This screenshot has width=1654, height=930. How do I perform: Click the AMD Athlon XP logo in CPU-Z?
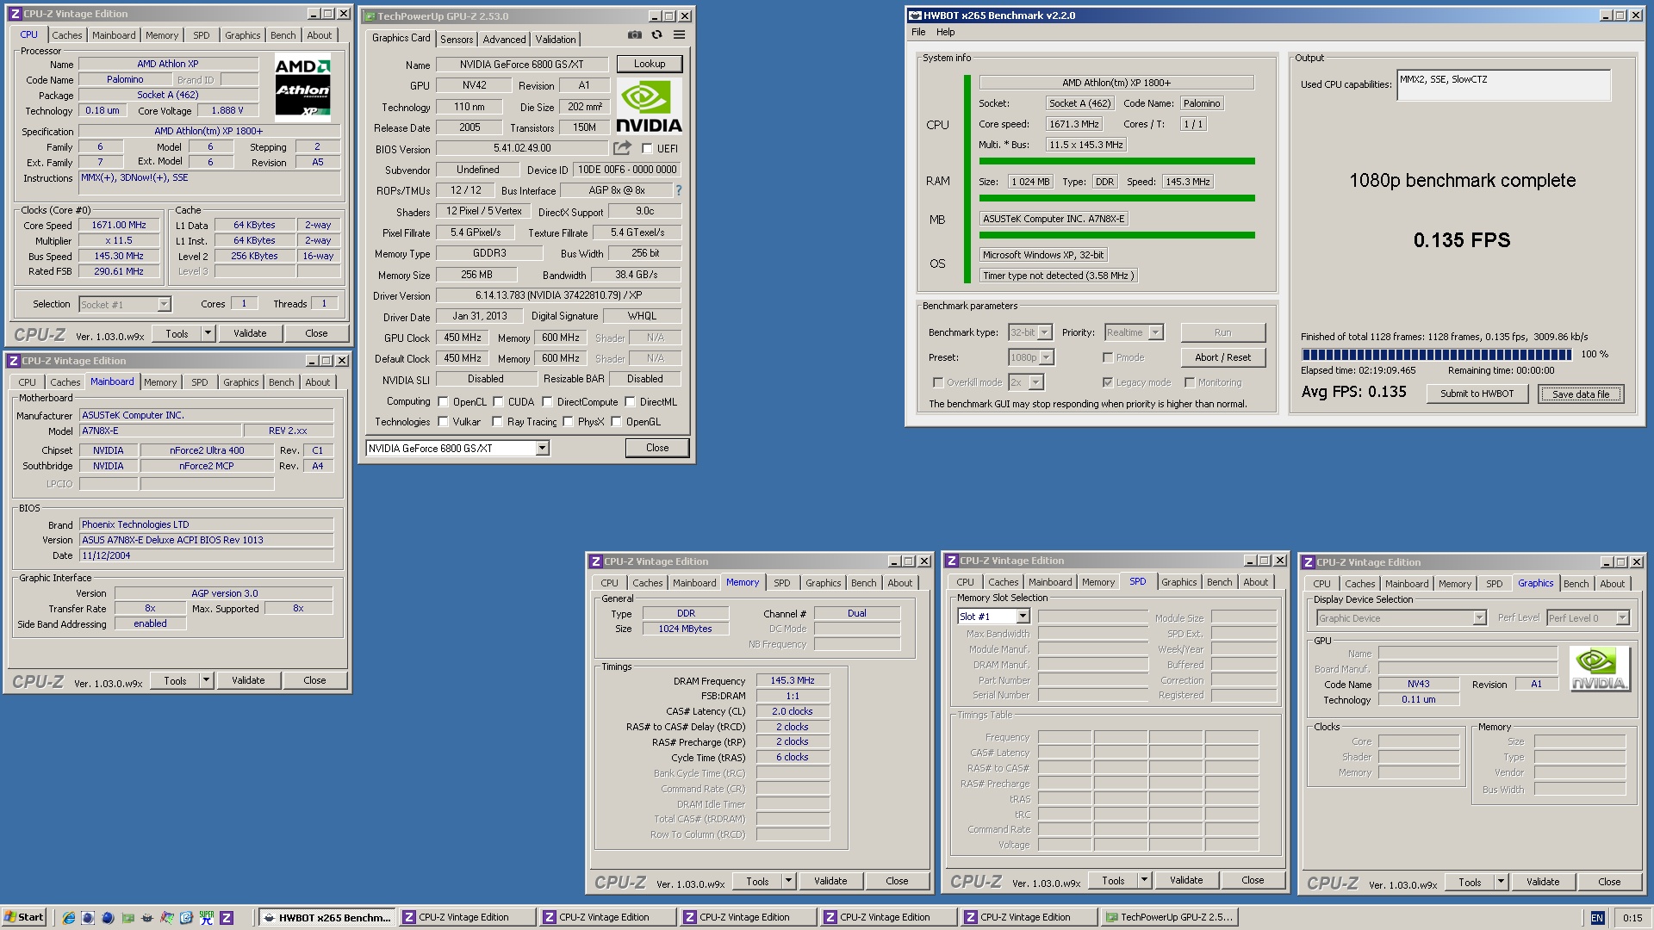click(x=302, y=88)
